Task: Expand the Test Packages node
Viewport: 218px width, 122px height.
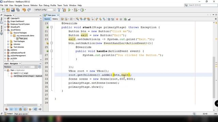Action: click(x=8, y=41)
